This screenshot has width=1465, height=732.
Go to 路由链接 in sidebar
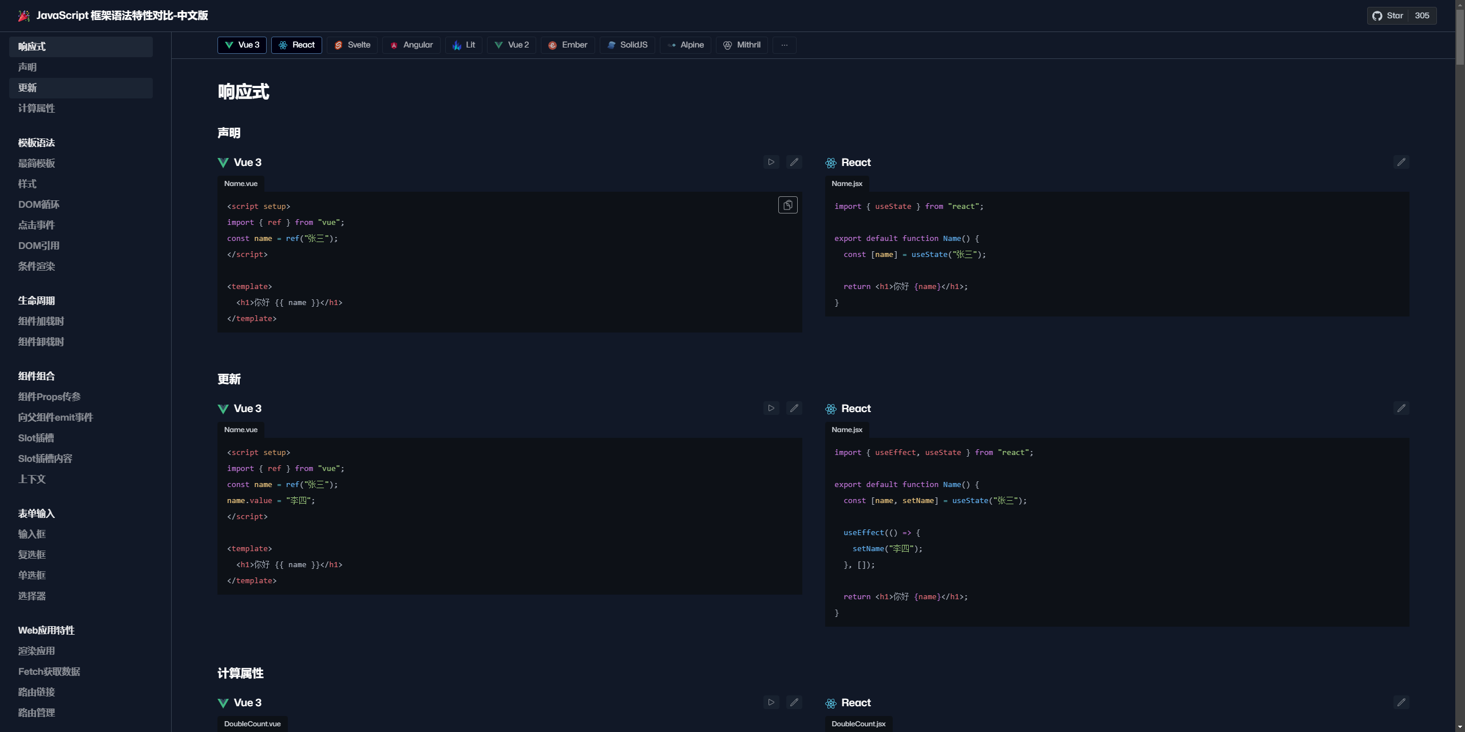[81, 692]
